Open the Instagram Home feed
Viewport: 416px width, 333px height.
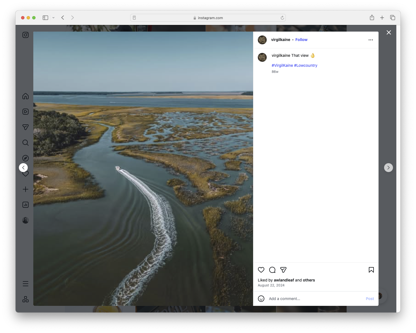click(25, 96)
